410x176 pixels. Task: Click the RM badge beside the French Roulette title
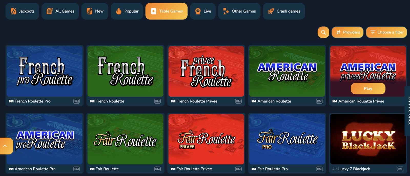157,101
